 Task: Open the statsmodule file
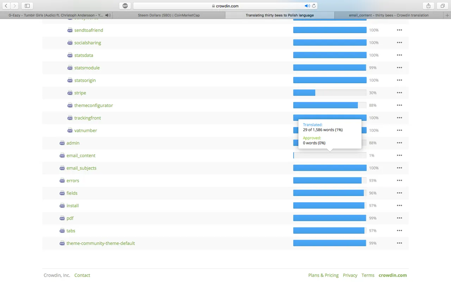[x=87, y=68]
